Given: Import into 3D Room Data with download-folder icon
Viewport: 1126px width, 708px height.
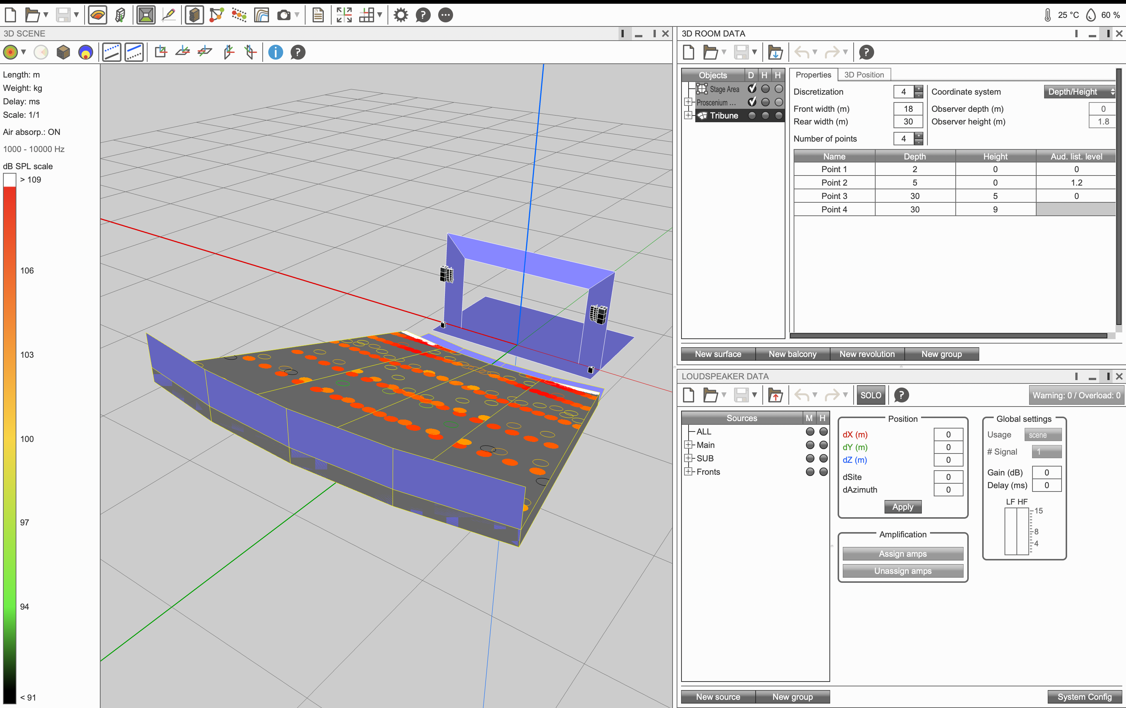Looking at the screenshot, I should click(x=775, y=53).
